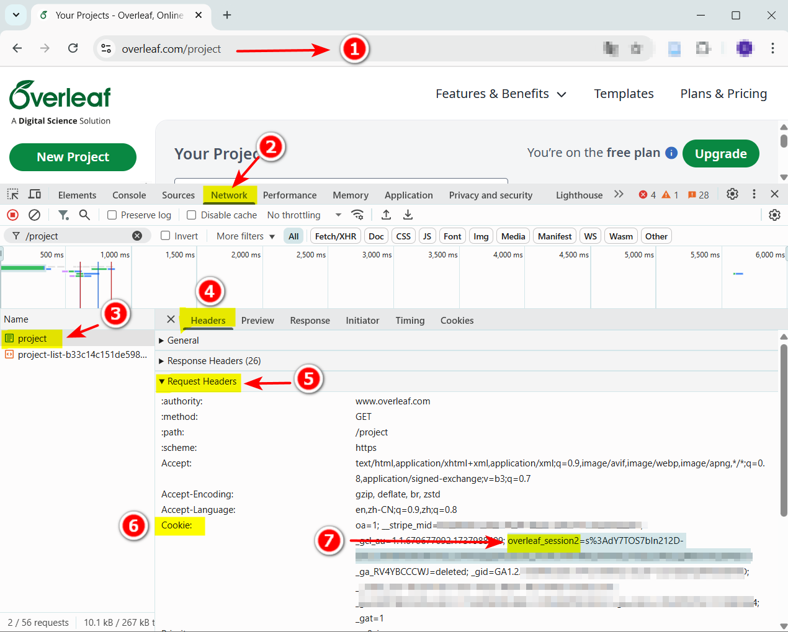Screen dimensions: 788x632
Task: Import HAR file upload icon
Action: (x=386, y=215)
